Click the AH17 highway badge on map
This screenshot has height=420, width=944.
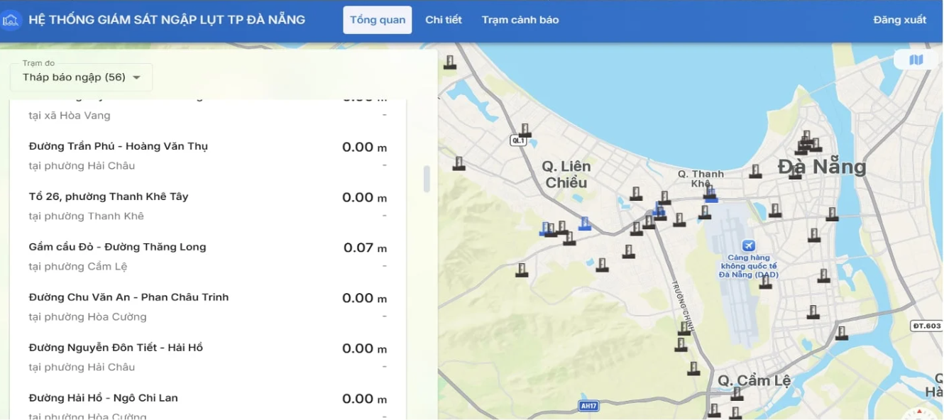[588, 406]
